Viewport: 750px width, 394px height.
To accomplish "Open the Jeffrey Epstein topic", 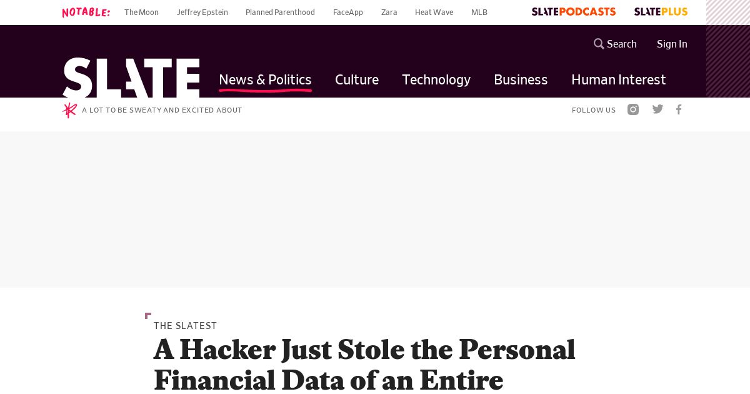I will pyautogui.click(x=202, y=13).
